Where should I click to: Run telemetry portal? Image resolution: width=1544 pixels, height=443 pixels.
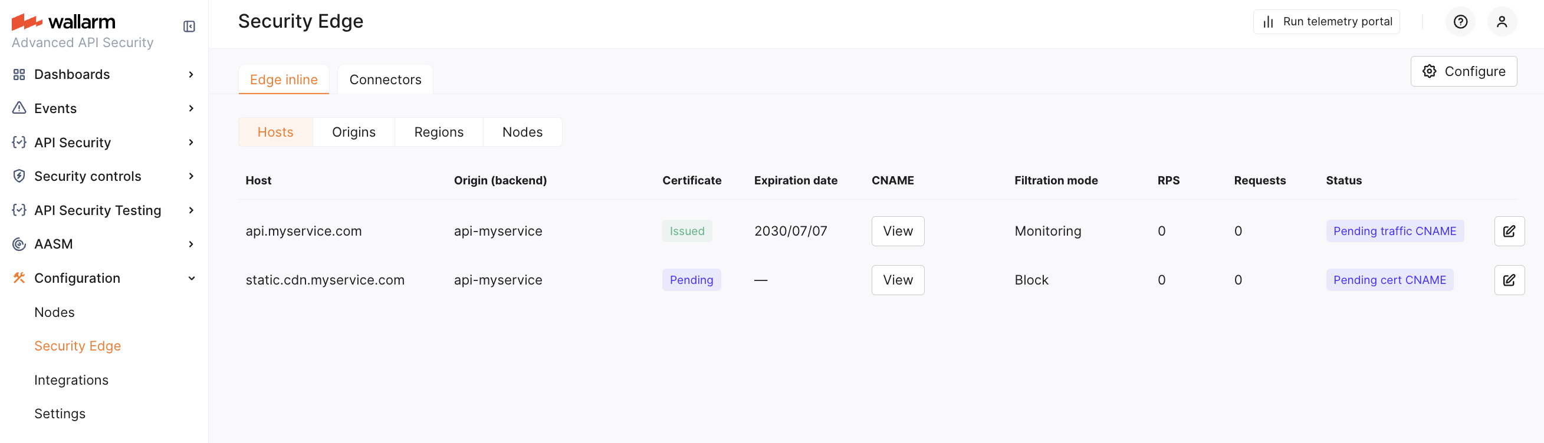pos(1326,22)
